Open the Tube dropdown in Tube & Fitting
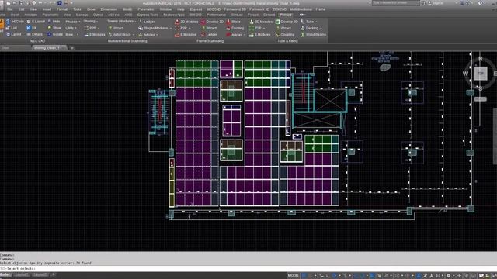497x279 pixels. [x=309, y=22]
